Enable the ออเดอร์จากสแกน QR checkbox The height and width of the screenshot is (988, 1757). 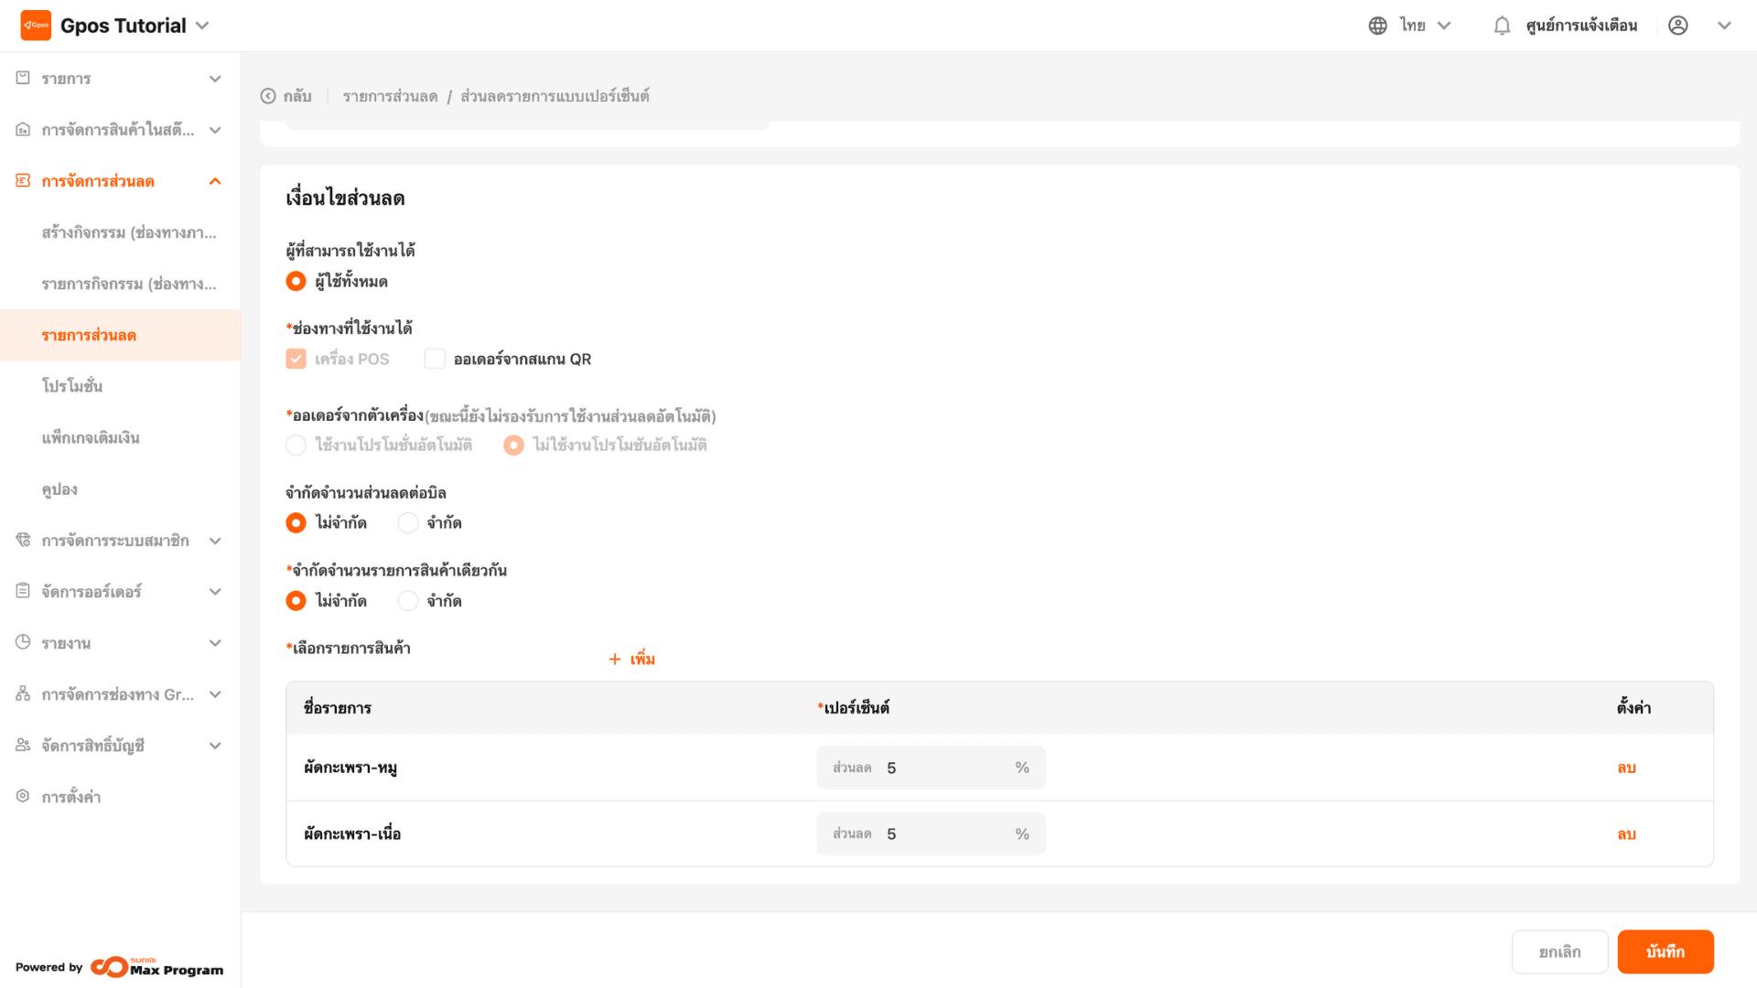click(435, 359)
